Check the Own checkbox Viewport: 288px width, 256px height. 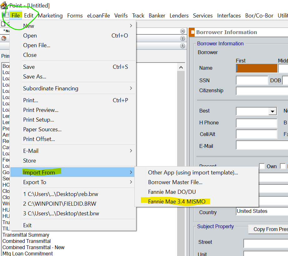[262, 166]
